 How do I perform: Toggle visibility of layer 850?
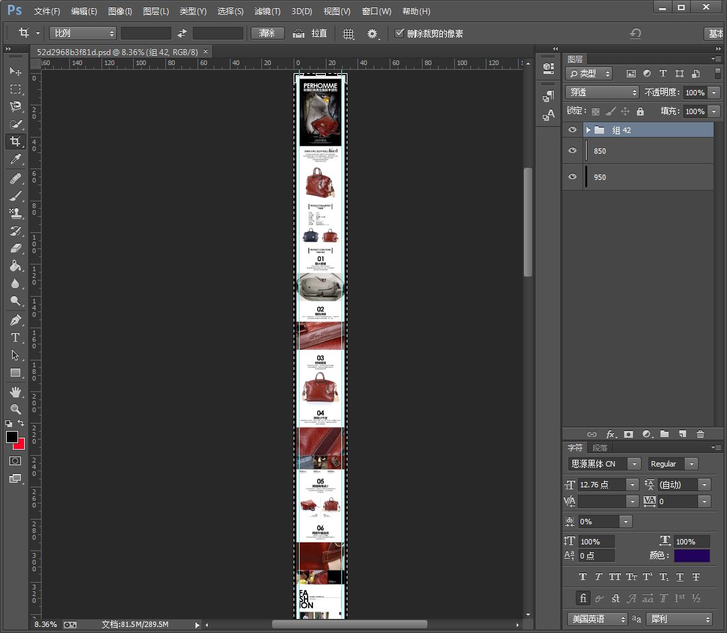(x=572, y=151)
